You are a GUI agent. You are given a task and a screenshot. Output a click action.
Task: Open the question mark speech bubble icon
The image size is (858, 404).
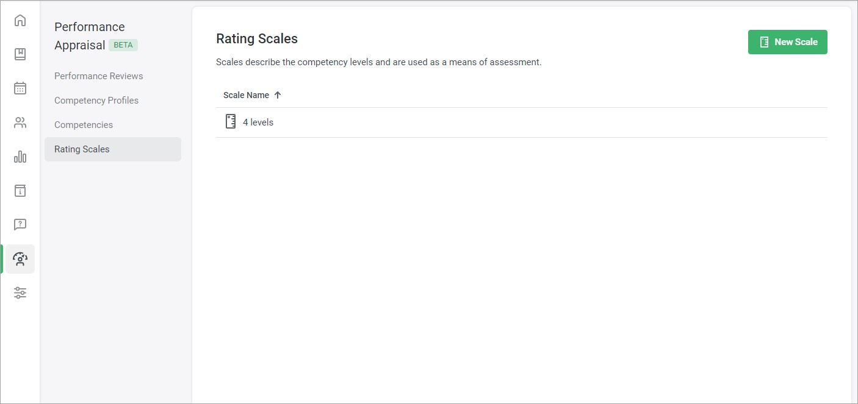coord(20,225)
